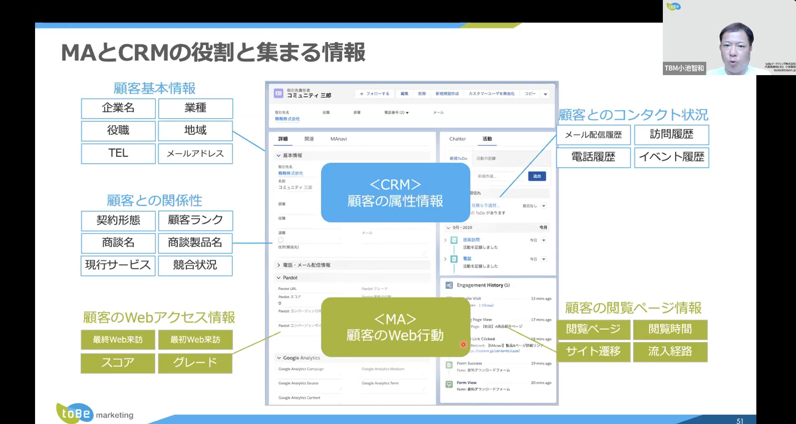The height and width of the screenshot is (424, 796).
Task: Click the Form Success icon
Action: point(449,365)
